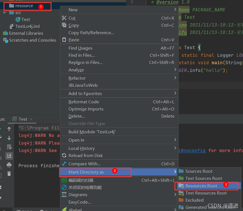
Task: Expand the New submenu arrow
Action: (x=175, y=9)
